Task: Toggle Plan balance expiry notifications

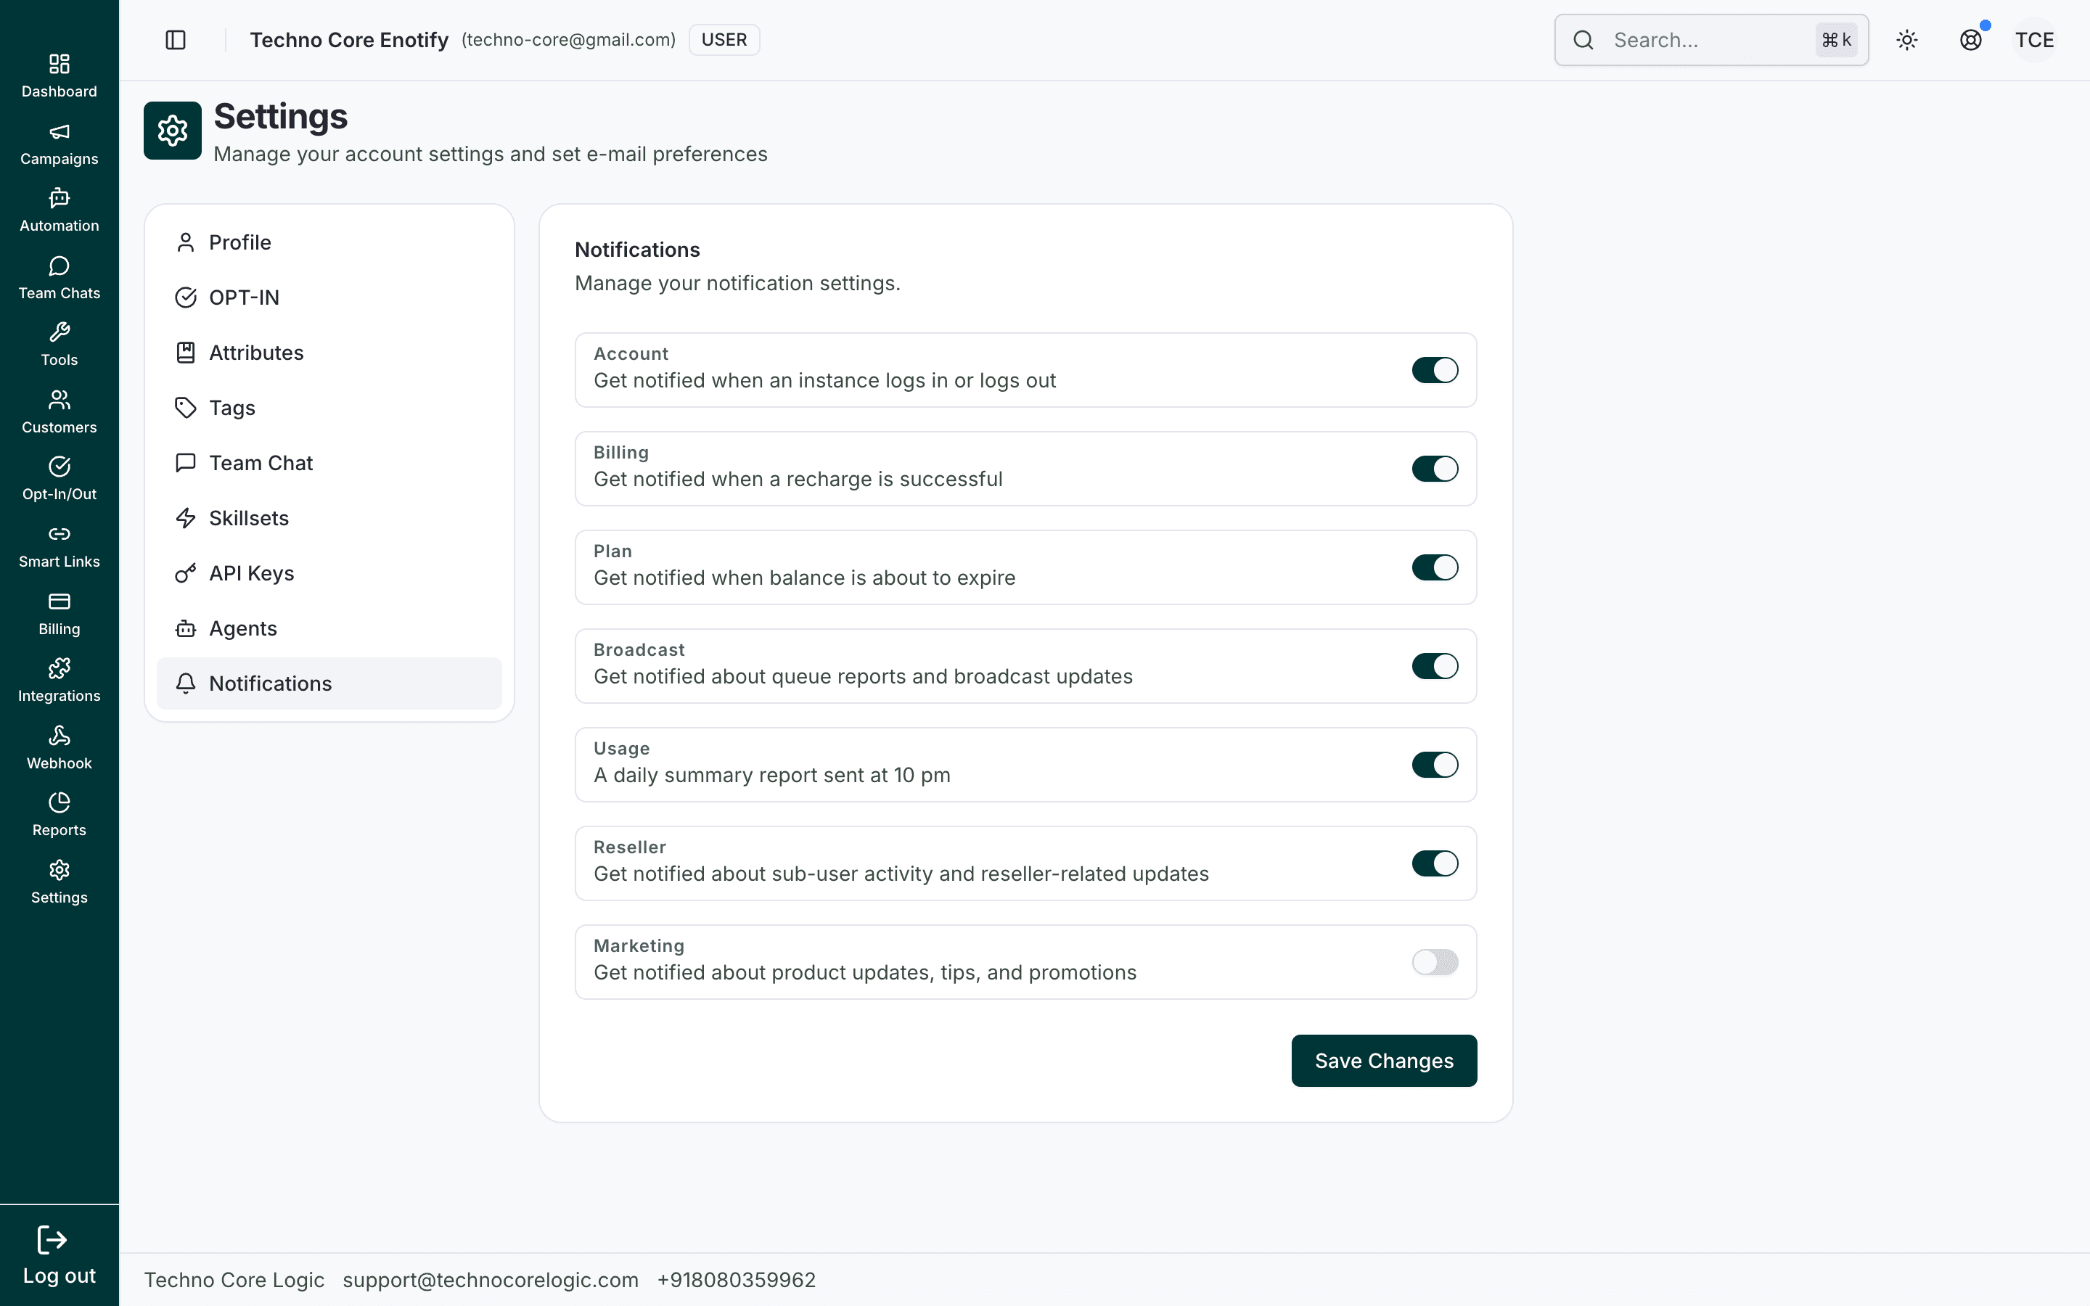Action: (1435, 567)
